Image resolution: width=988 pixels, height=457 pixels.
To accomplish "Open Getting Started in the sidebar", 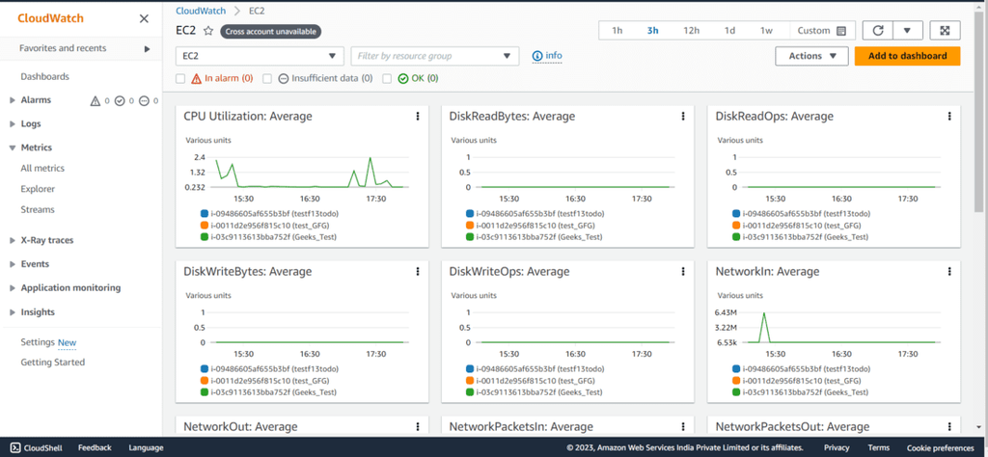I will (x=52, y=362).
